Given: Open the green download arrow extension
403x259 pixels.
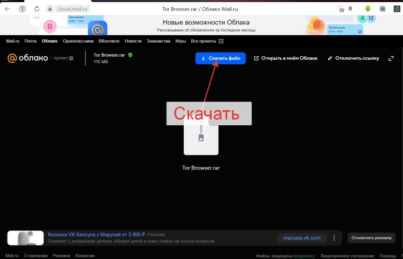Looking at the screenshot, I should (x=368, y=9).
